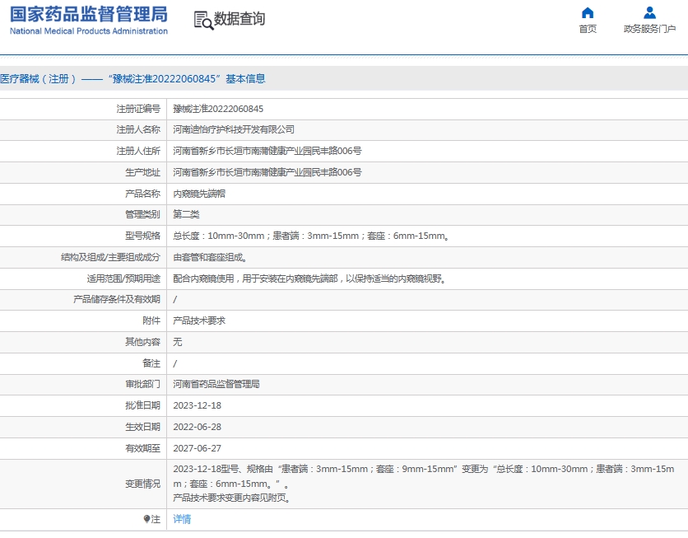Click the 政务服务门户 text label
The image size is (688, 538).
coord(649,29)
